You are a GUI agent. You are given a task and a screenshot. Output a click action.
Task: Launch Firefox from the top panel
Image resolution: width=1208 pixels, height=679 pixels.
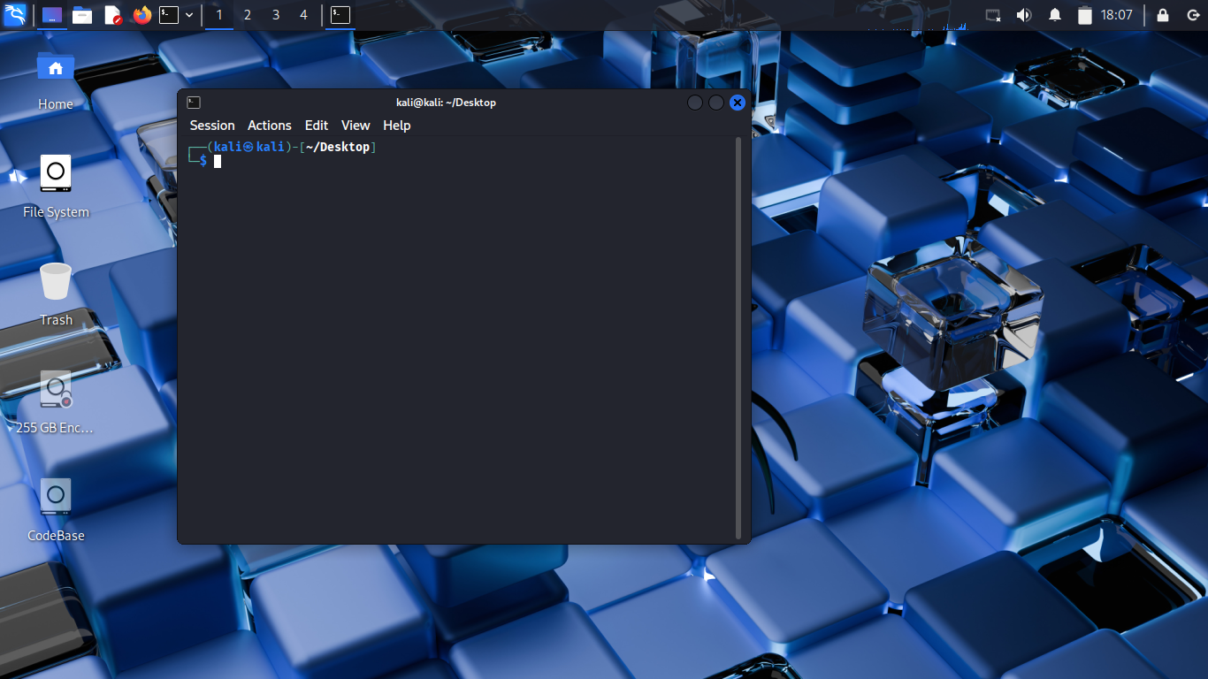[x=141, y=15]
